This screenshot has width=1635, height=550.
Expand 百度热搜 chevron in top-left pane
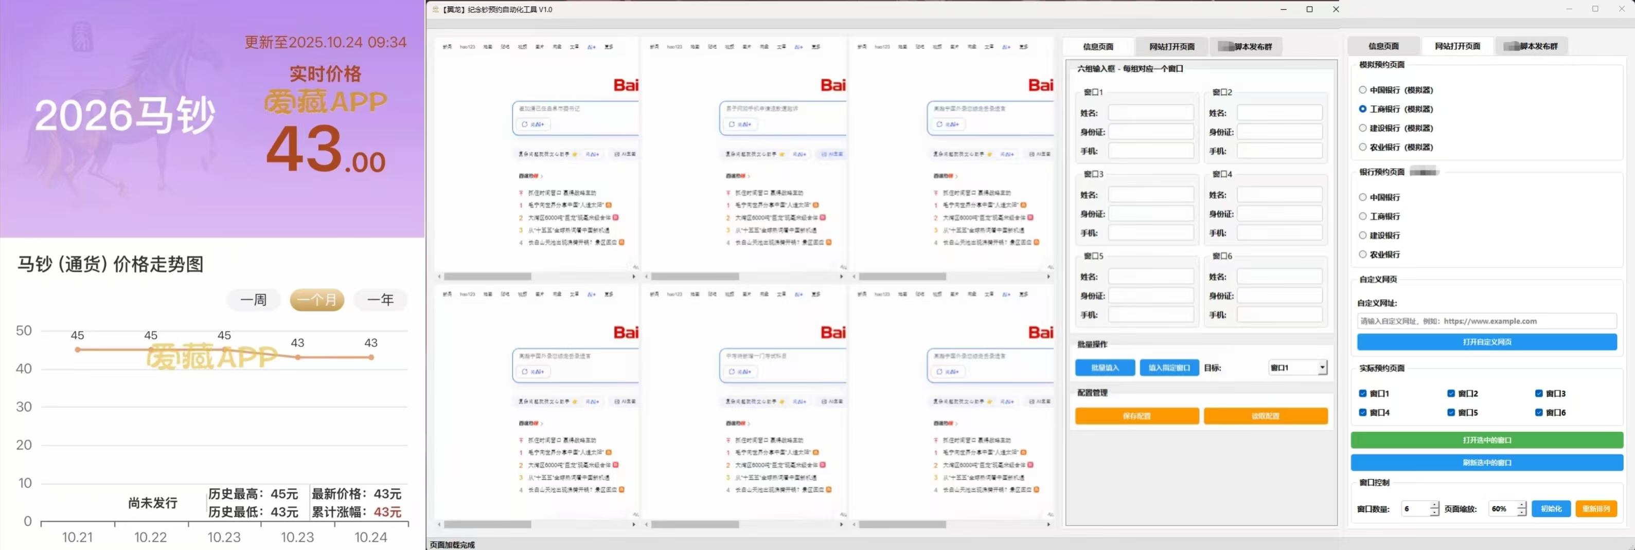[541, 176]
